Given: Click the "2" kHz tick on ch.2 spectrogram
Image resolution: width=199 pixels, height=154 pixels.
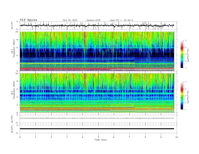Looking at the screenshot, I should click(17, 105).
